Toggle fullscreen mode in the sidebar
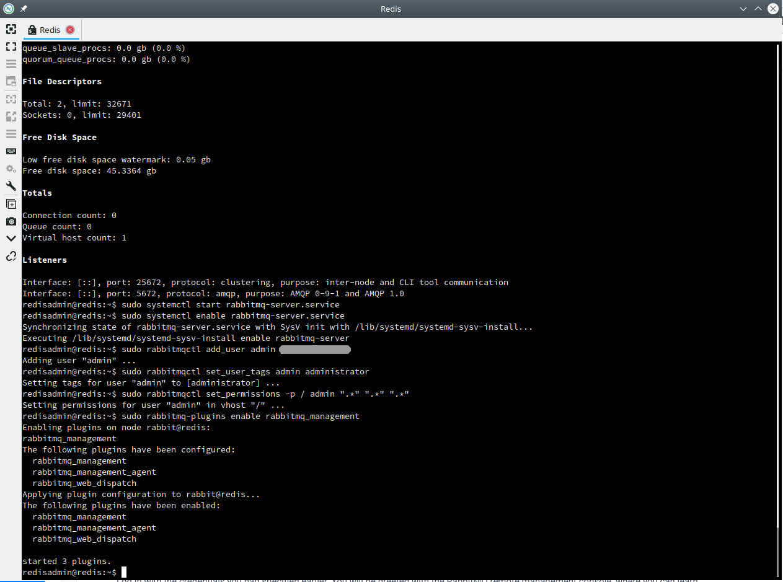This screenshot has width=783, height=582. coord(11,46)
